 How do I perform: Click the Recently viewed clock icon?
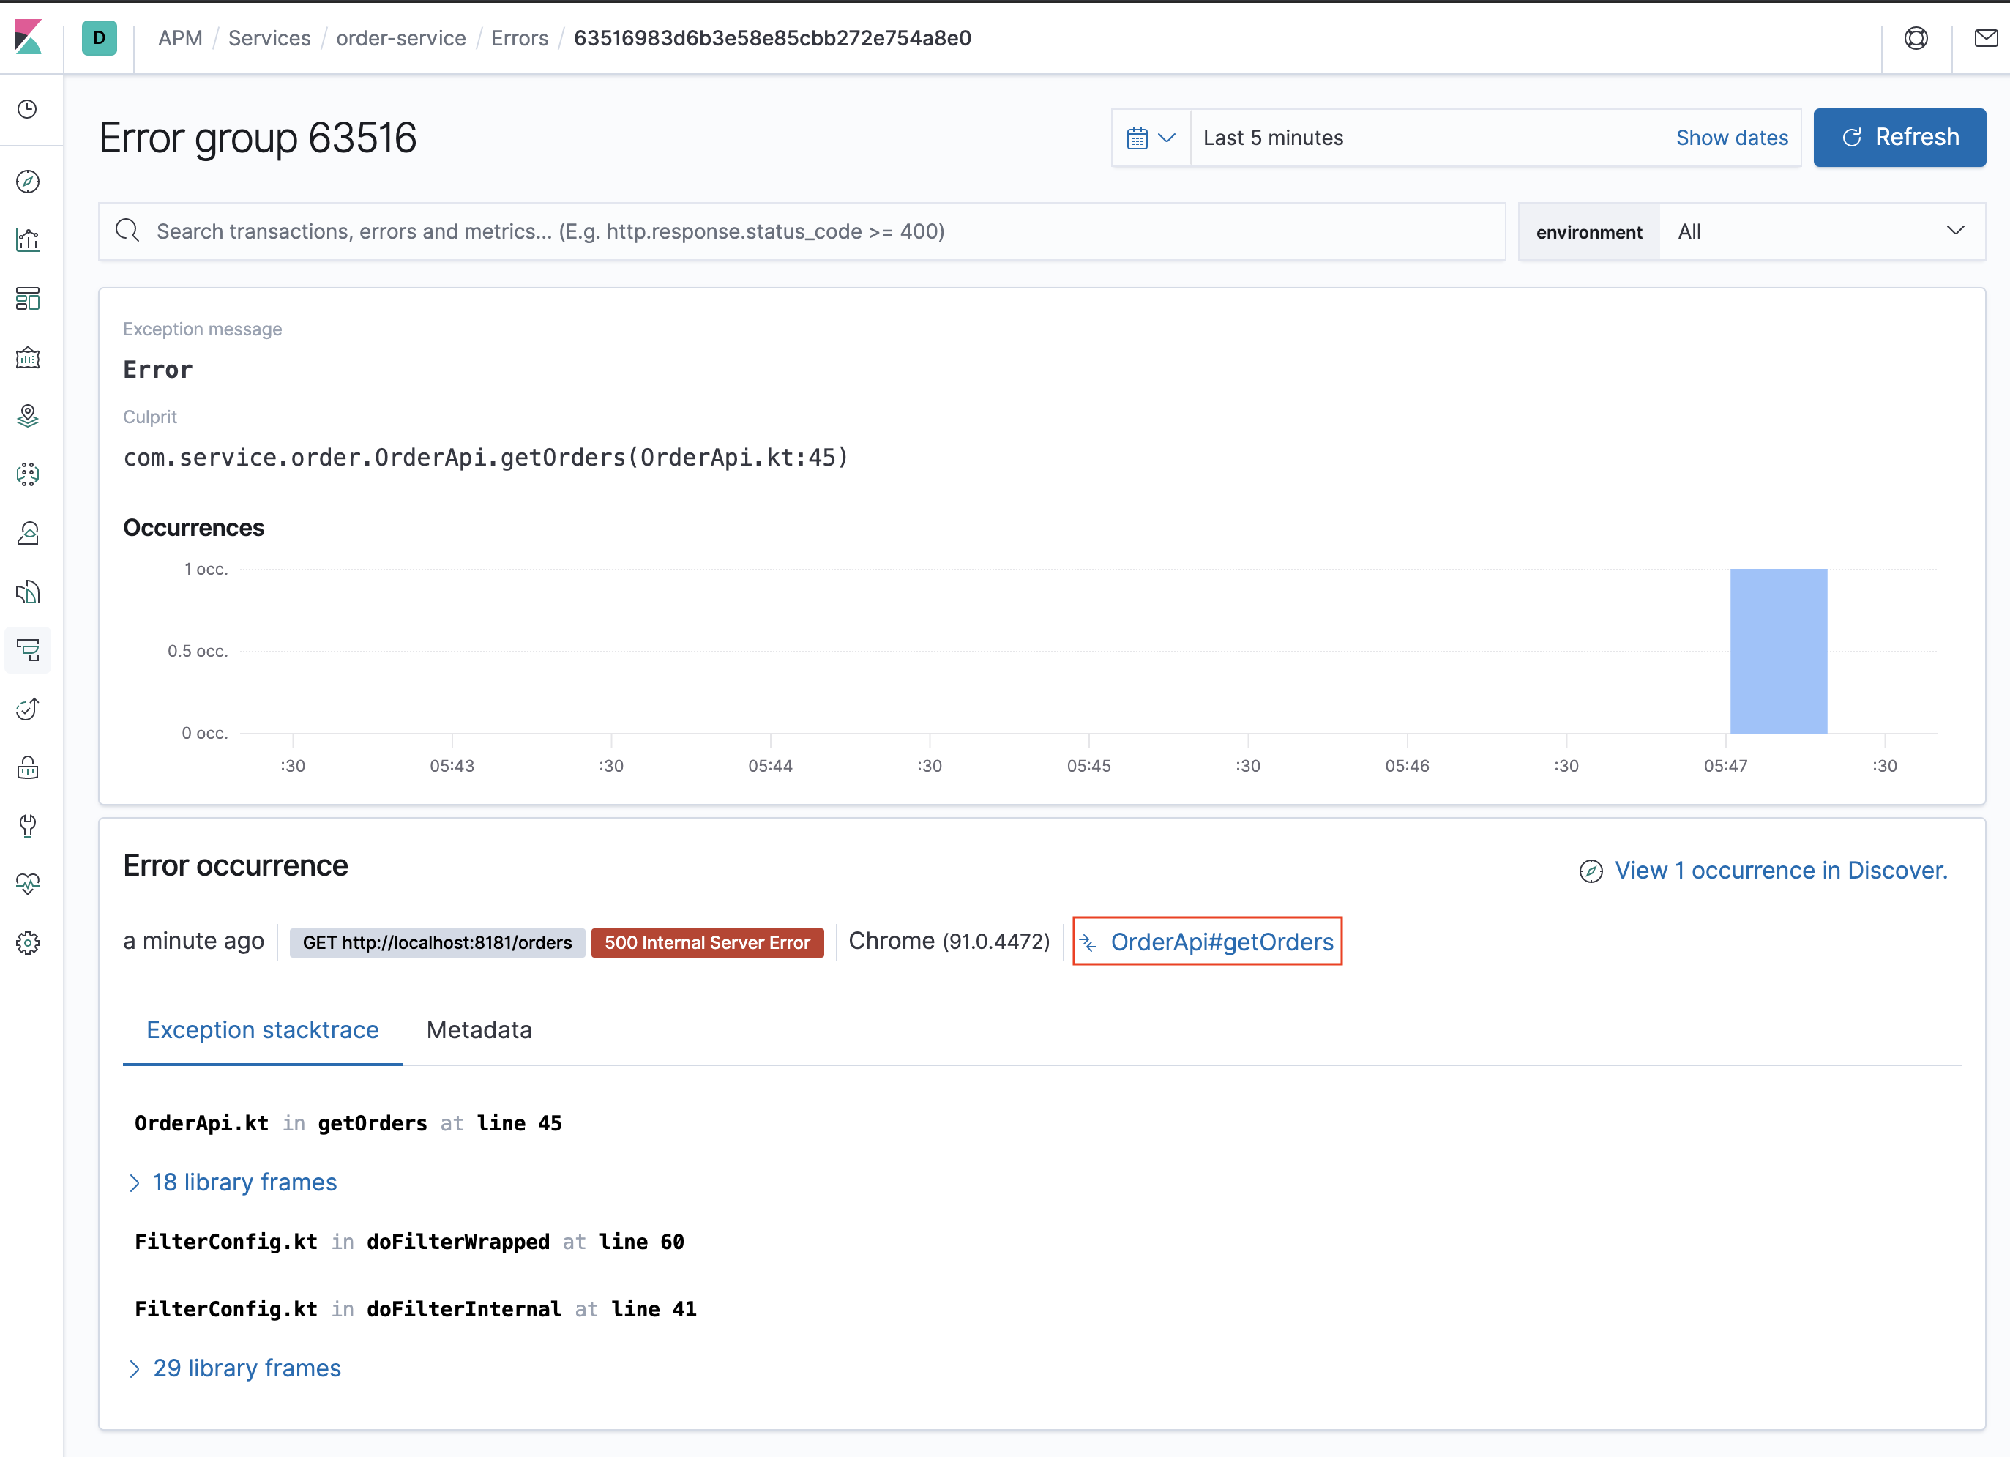point(29,109)
